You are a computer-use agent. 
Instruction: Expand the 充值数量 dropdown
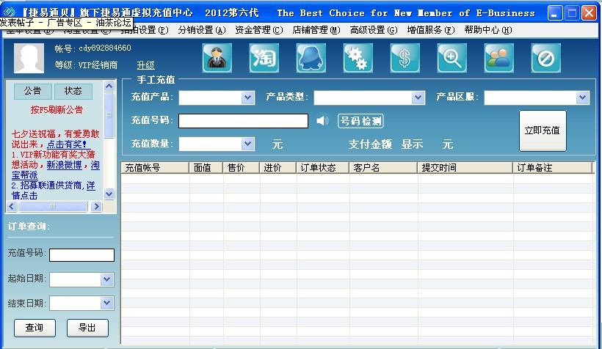click(x=248, y=144)
